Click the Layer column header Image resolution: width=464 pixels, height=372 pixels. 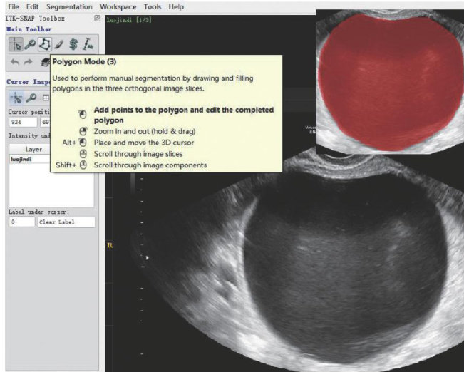tap(30, 149)
